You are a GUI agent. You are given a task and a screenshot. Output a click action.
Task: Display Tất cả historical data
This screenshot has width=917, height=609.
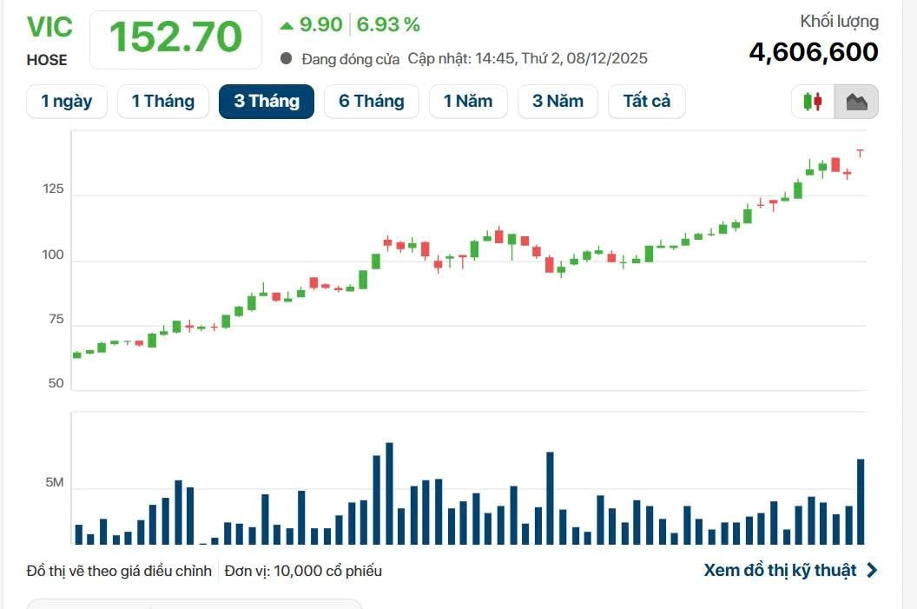tap(646, 102)
